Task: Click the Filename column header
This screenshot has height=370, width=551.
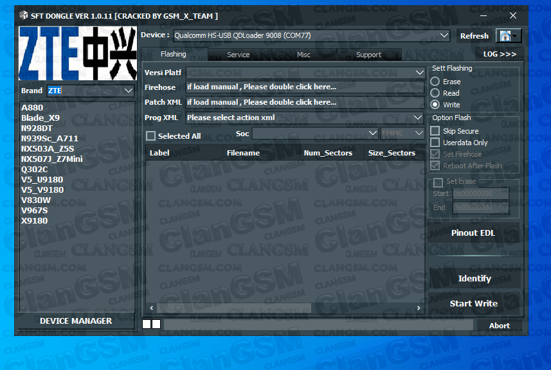Action: (x=261, y=153)
